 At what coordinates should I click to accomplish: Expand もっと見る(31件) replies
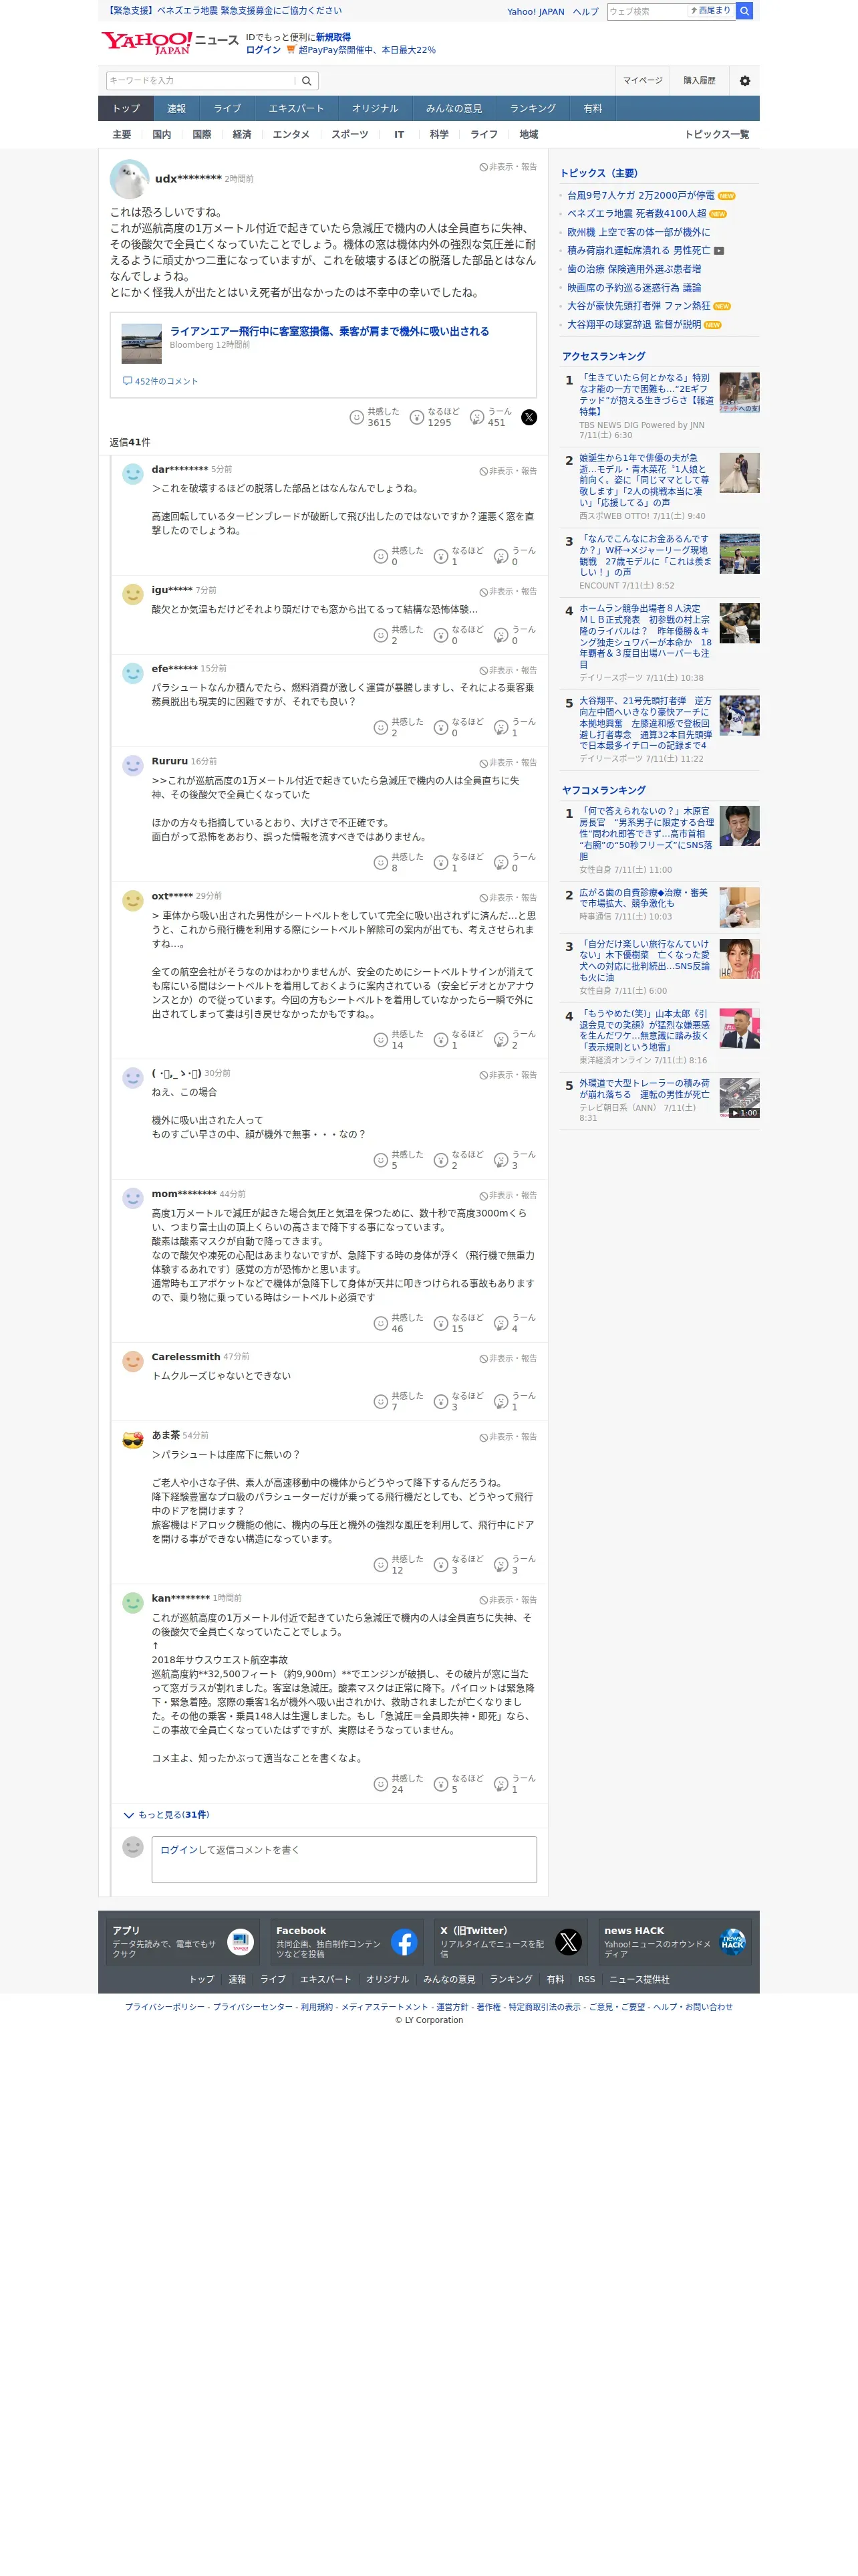click(166, 1814)
